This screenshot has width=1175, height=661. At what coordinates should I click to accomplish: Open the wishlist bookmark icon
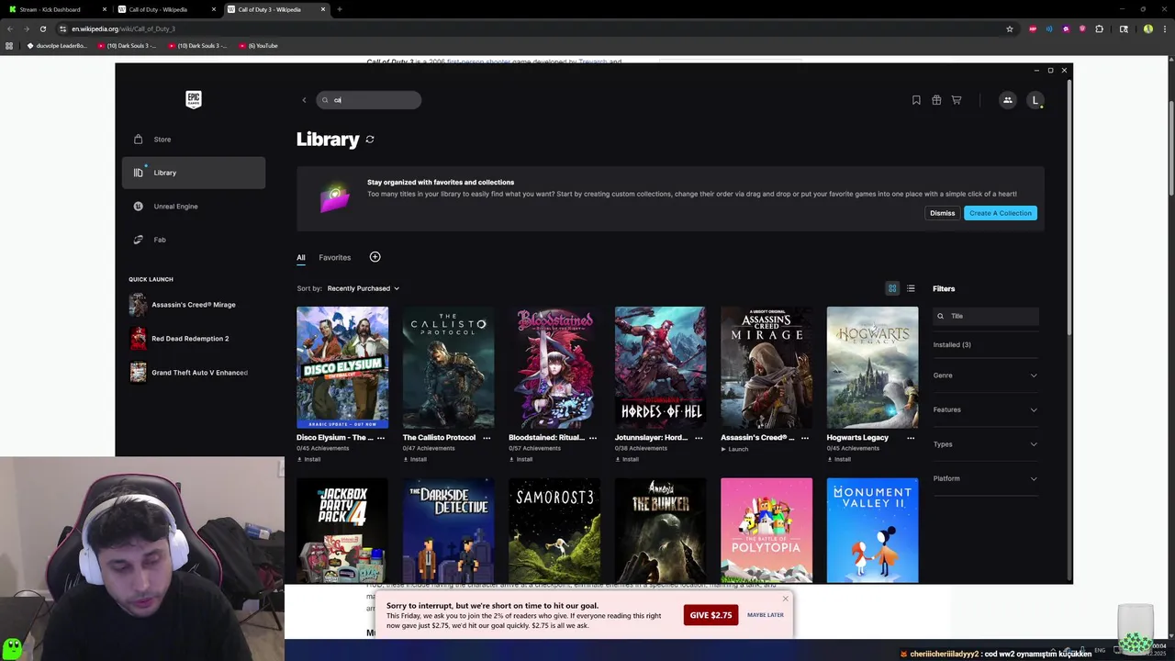(x=916, y=100)
